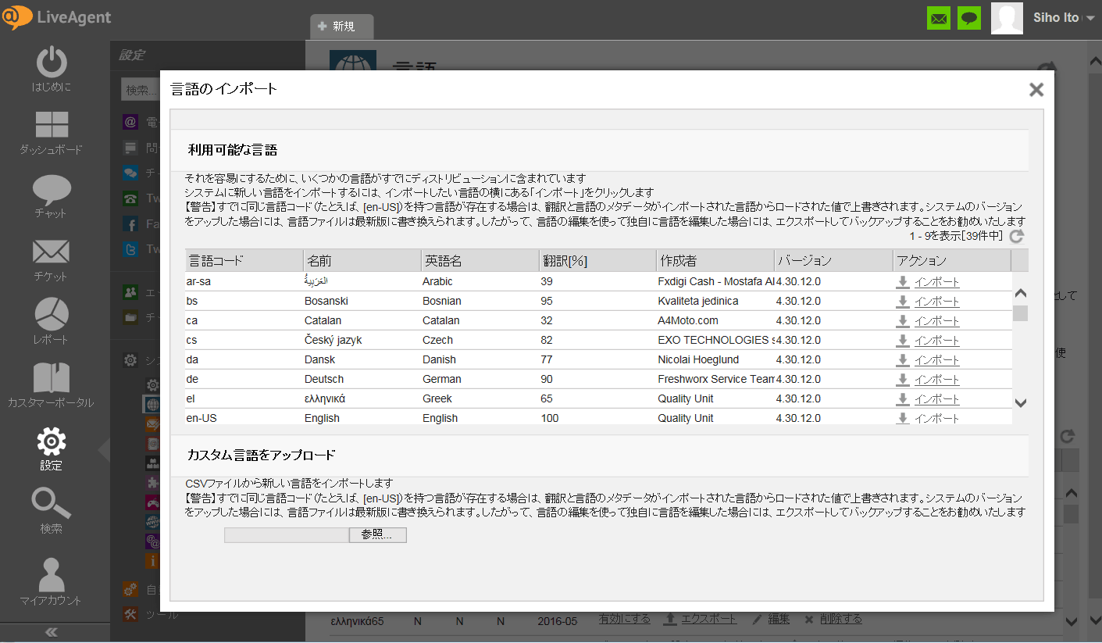
Task: Click the green chat bubble icon in header
Action: tap(969, 18)
